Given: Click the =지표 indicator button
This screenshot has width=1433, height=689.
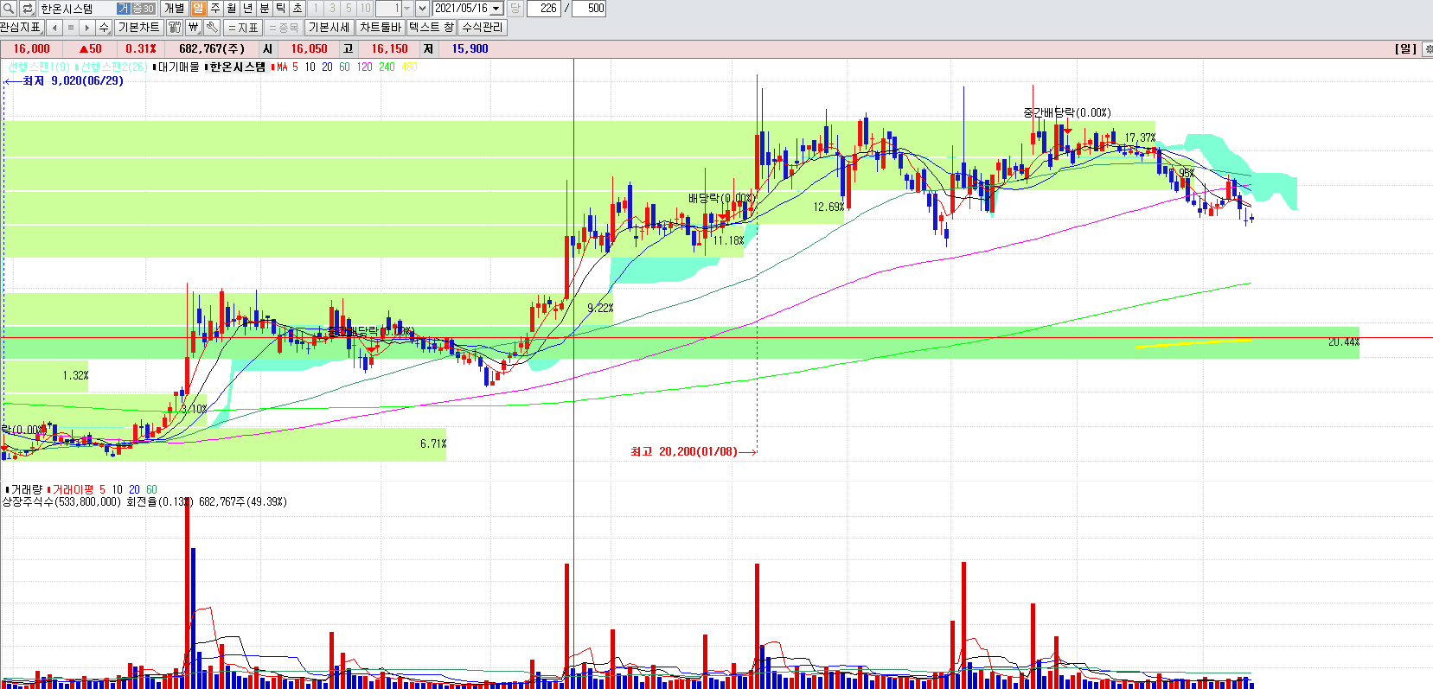Looking at the screenshot, I should click(x=243, y=28).
